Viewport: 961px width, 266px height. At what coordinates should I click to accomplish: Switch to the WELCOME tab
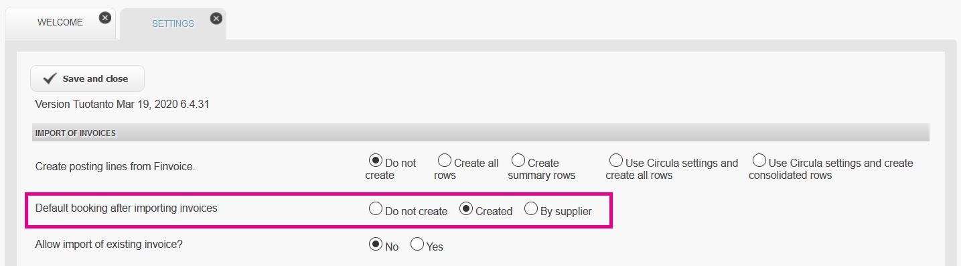pyautogui.click(x=60, y=23)
